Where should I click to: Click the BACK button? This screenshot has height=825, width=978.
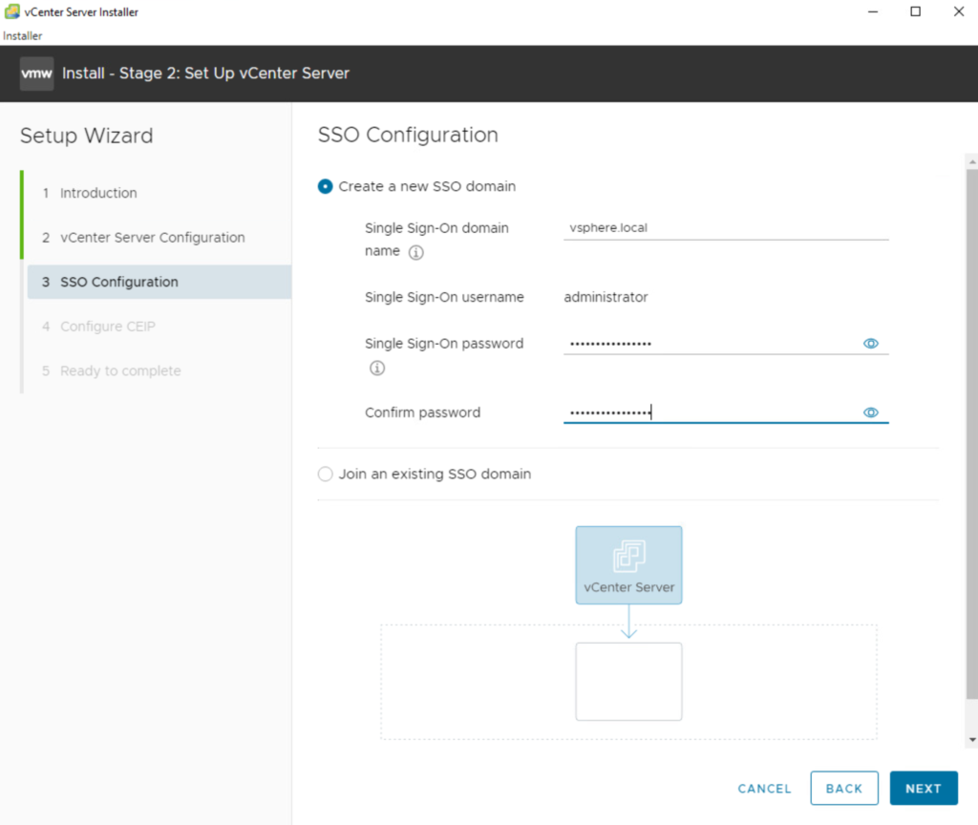point(843,789)
